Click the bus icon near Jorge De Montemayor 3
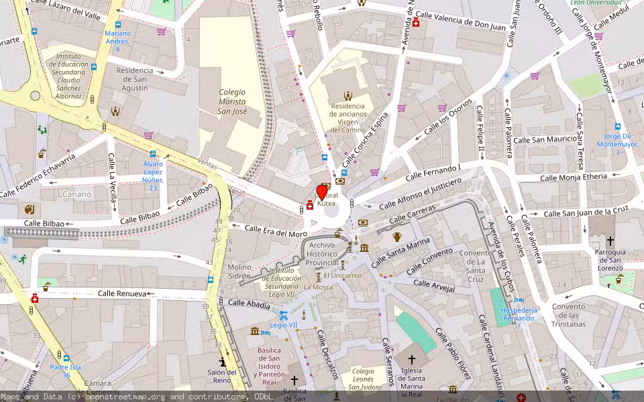Image resolution: width=644 pixels, height=402 pixels. [619, 127]
